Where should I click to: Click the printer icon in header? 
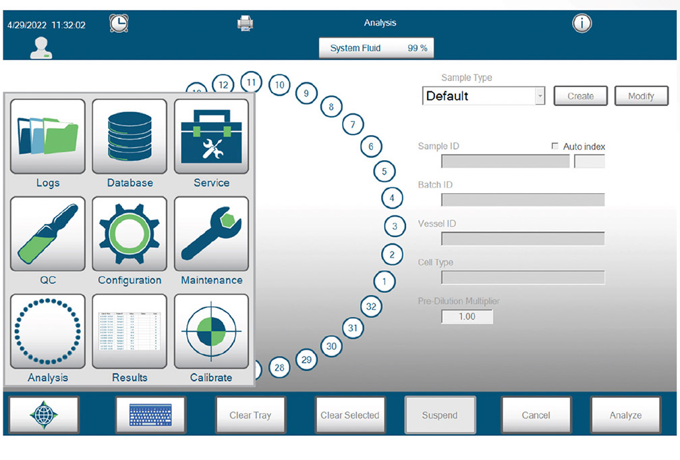pyautogui.click(x=245, y=24)
